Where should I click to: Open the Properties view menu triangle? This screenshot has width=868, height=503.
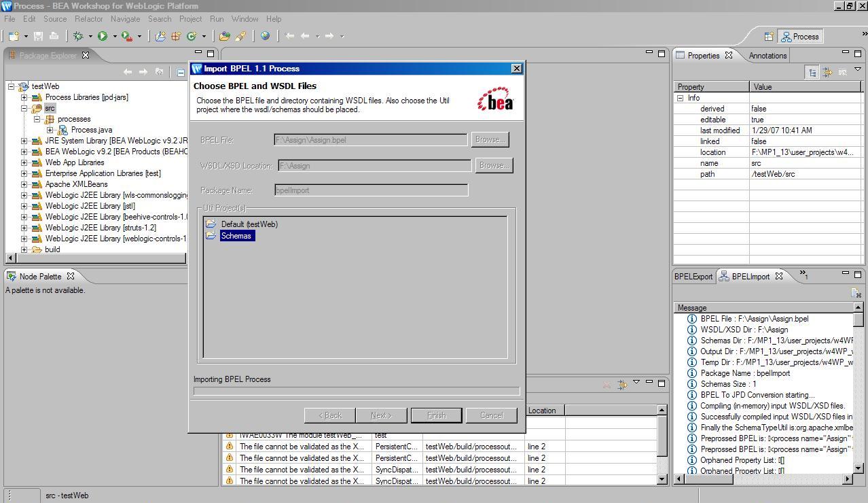coord(857,69)
